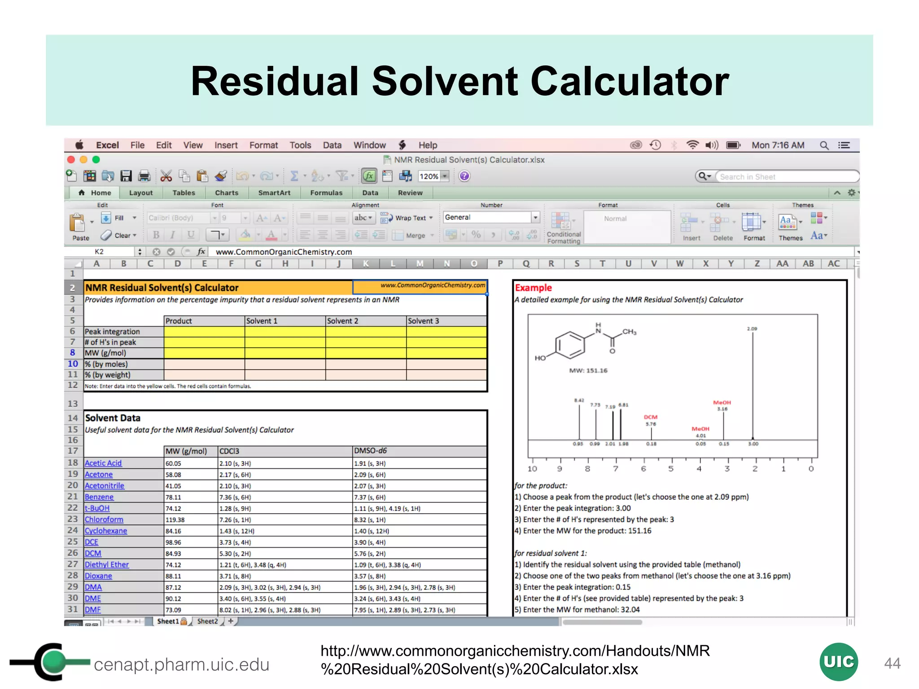Toggle center text alignment button
The height and width of the screenshot is (689, 919).
323,235
